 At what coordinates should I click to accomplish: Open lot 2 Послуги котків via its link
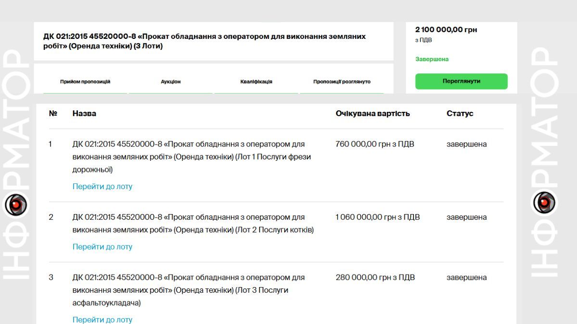pyautogui.click(x=101, y=246)
